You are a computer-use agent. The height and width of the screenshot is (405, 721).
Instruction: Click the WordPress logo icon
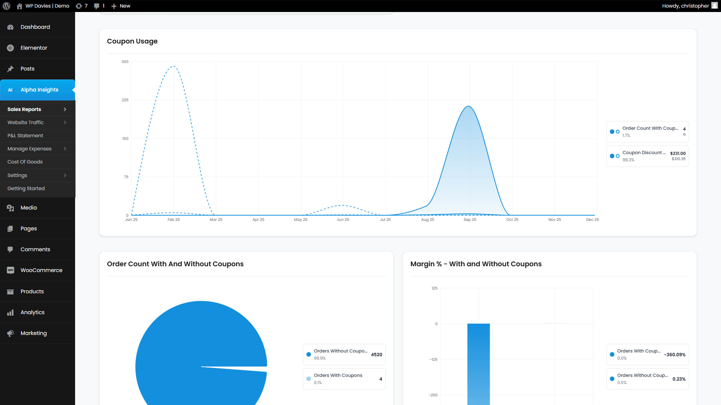[6, 6]
